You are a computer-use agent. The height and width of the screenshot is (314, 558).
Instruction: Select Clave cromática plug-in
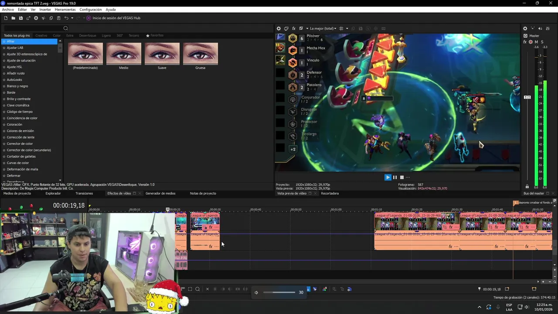[x=18, y=105]
